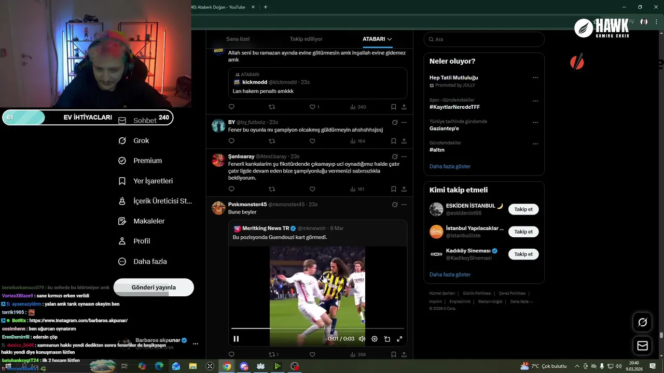The height and width of the screenshot is (373, 664).
Task: Open the #KayıtlarNeredeTFF trend
Action: pyautogui.click(x=454, y=107)
